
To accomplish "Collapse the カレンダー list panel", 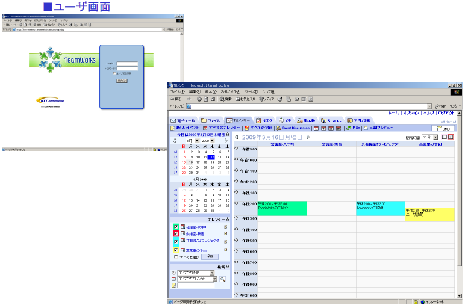I will (228, 220).
